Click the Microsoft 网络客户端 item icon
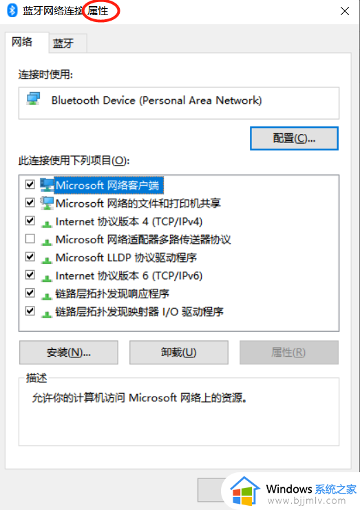The height and width of the screenshot is (510, 360). pyautogui.click(x=47, y=185)
